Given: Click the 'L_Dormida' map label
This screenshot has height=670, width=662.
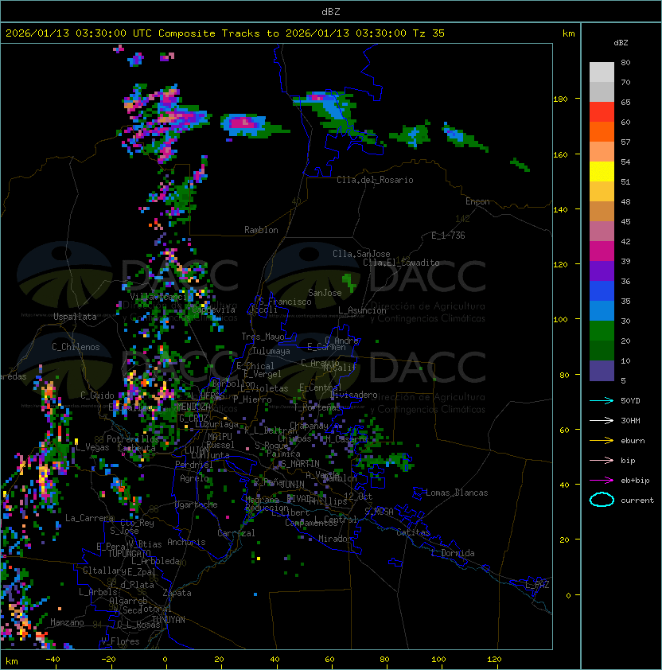Looking at the screenshot, I should [x=453, y=553].
